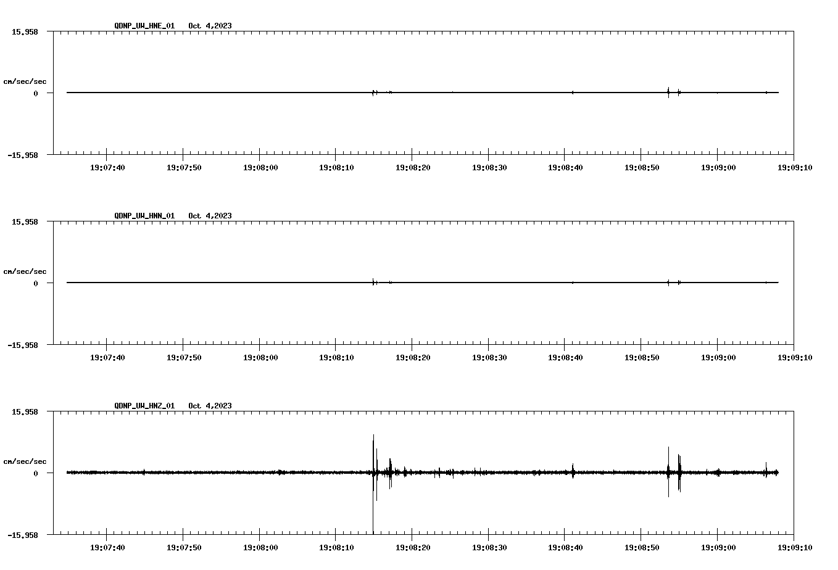Click the 15.958 upper limit on HNE plot

pos(25,31)
